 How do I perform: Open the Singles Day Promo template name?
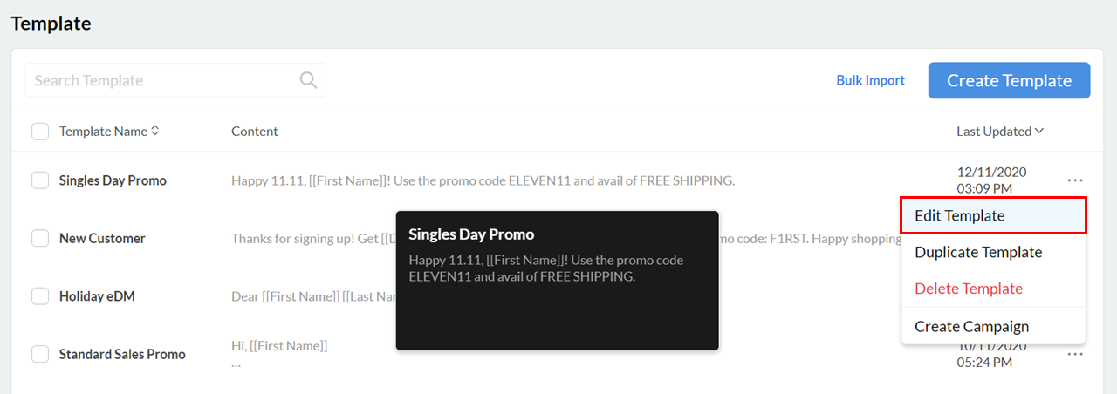[113, 180]
